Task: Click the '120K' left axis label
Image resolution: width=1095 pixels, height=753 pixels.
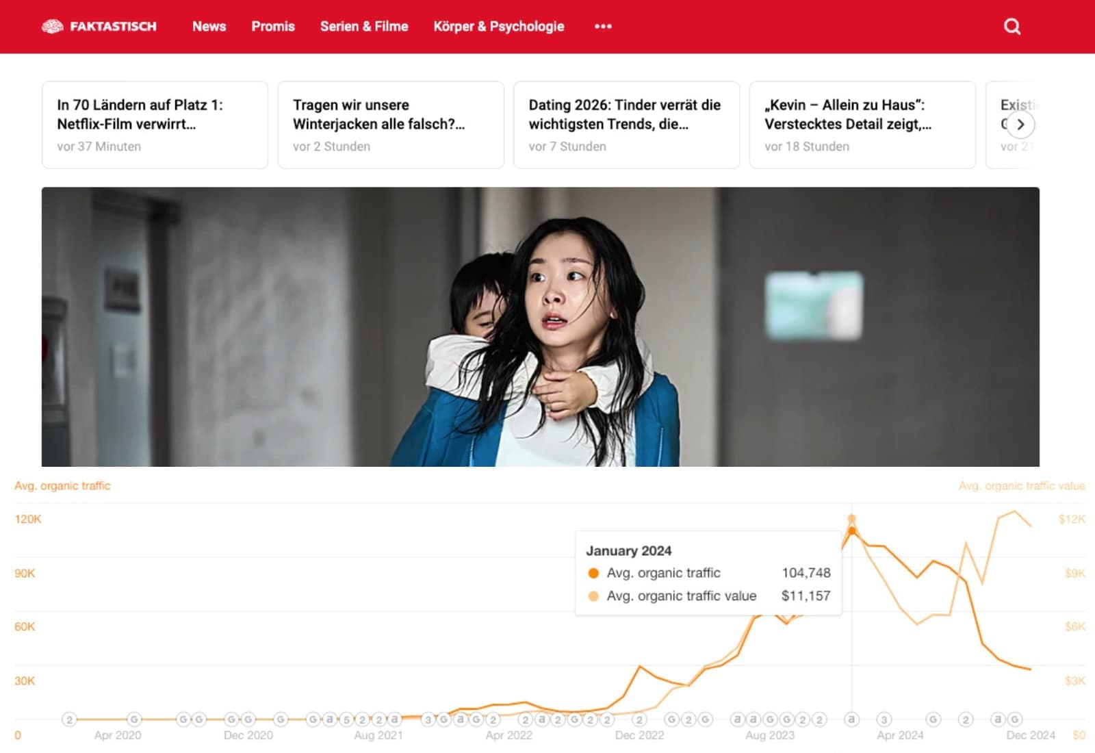Action: click(28, 520)
